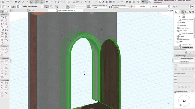
Task: Select the Column tool in toolbox
Action: pos(6,24)
